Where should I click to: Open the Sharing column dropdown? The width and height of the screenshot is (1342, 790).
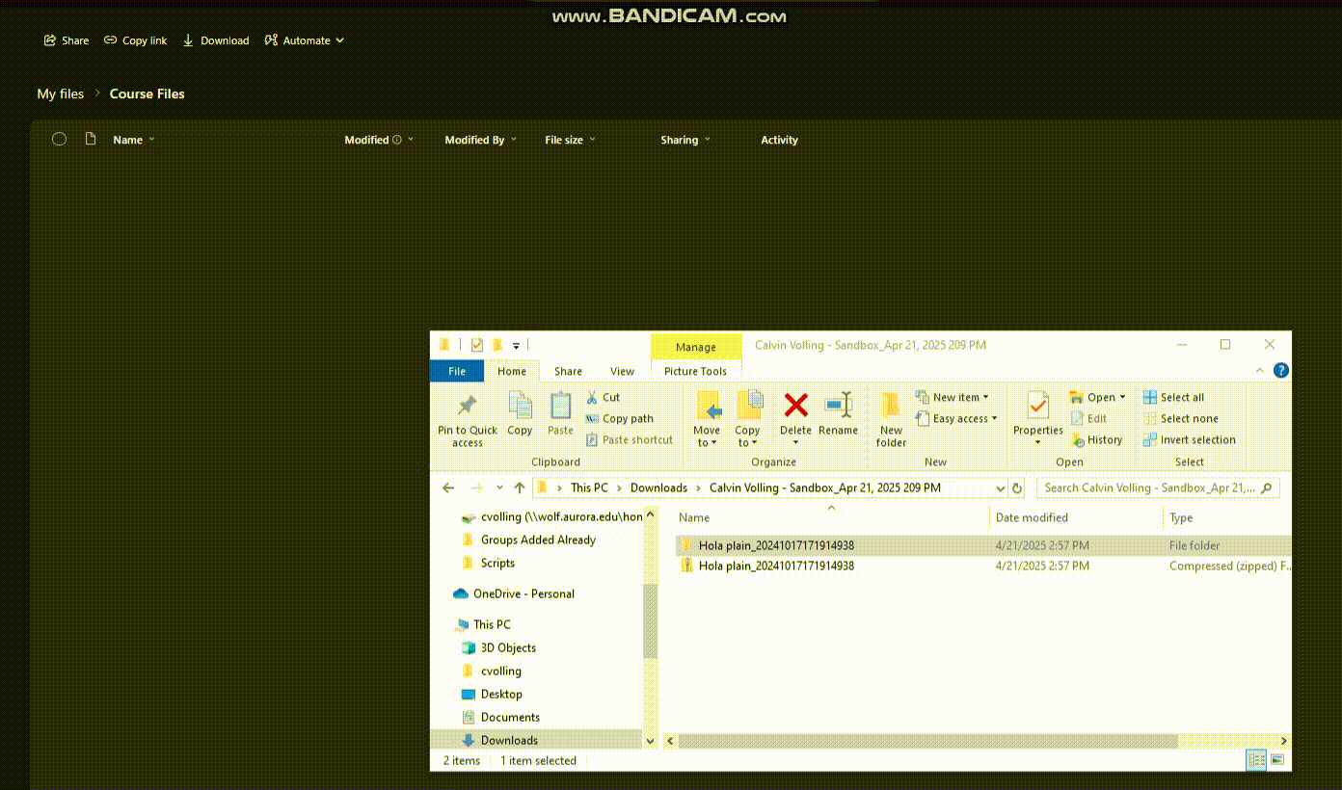tap(708, 140)
